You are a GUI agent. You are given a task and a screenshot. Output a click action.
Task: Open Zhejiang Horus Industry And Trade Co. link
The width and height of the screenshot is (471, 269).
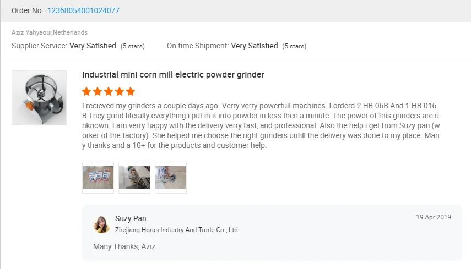click(x=177, y=230)
